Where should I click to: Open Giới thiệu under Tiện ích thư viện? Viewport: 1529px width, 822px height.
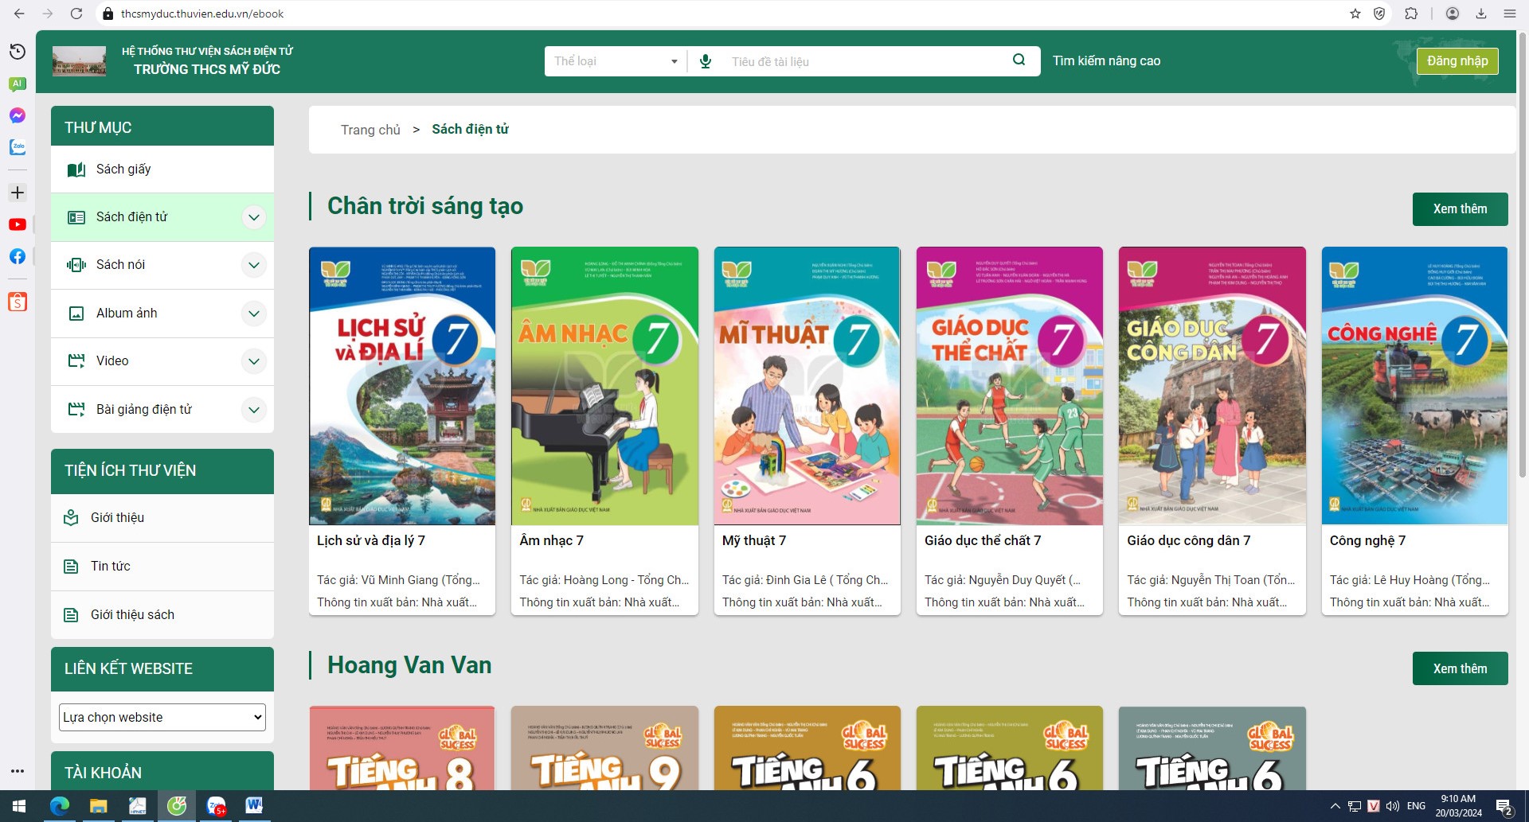[162, 518]
